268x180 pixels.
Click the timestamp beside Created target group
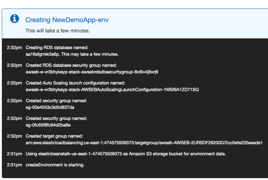click(14, 136)
